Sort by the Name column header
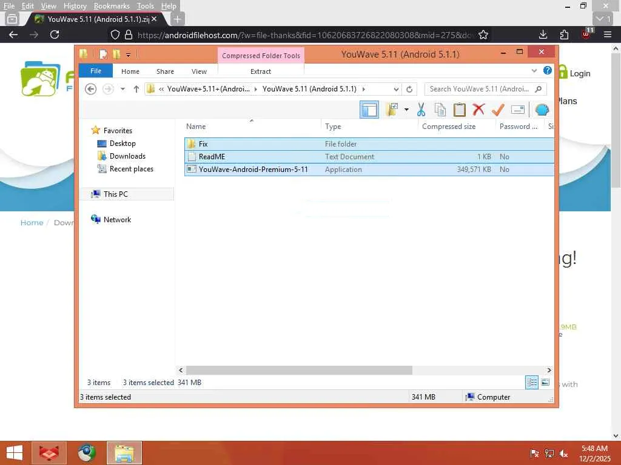621x465 pixels. (253, 126)
